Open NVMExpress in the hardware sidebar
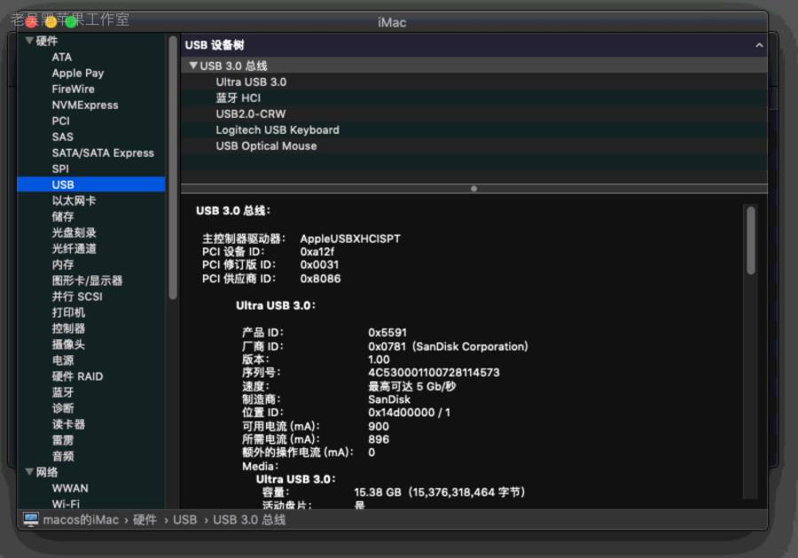 (x=84, y=105)
